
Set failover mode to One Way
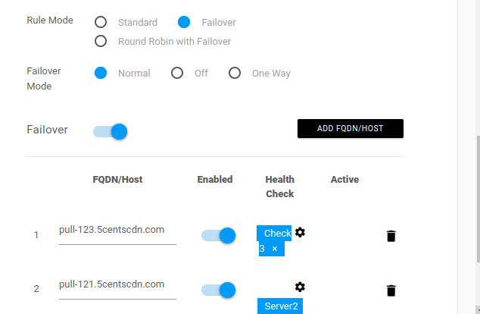pyautogui.click(x=235, y=73)
